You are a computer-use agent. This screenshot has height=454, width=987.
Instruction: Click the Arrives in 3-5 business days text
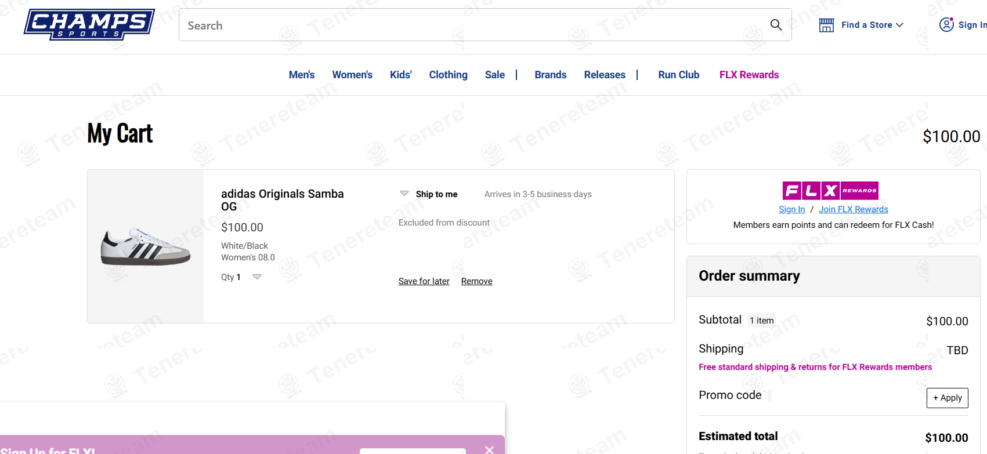click(x=538, y=194)
